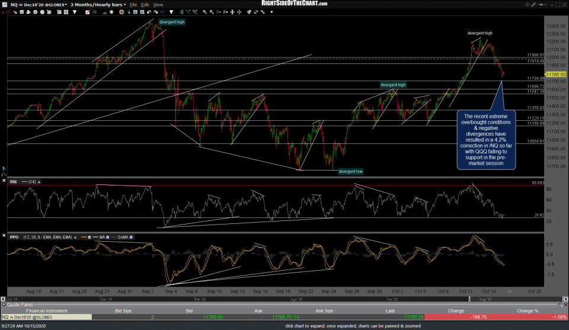Open the small arrow at toolbar end
569x330 pixels.
point(271,12)
